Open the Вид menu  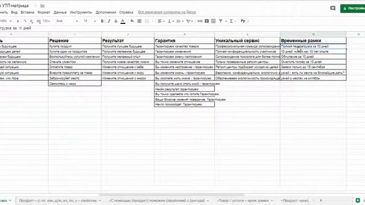click(x=14, y=13)
